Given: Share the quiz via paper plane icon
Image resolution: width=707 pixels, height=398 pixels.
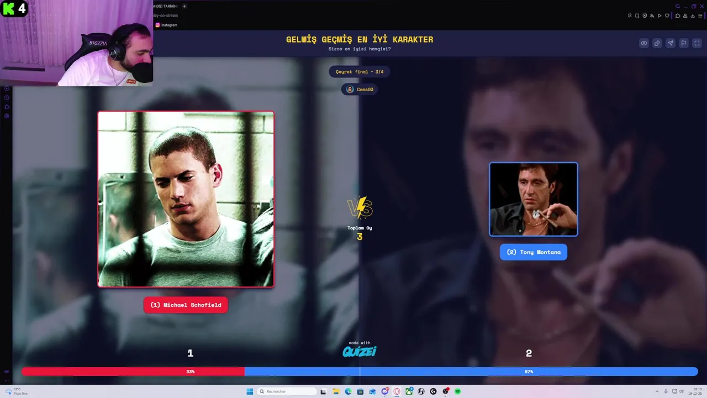Looking at the screenshot, I should coord(671,43).
